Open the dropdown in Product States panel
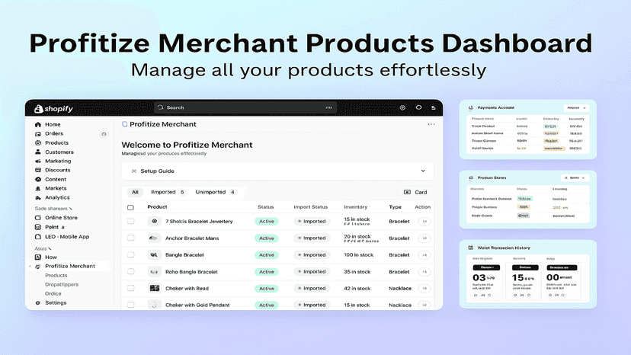Image resolution: width=631 pixels, height=355 pixels. [x=575, y=178]
